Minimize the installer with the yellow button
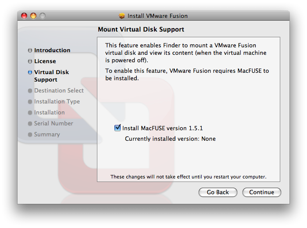 33,16
